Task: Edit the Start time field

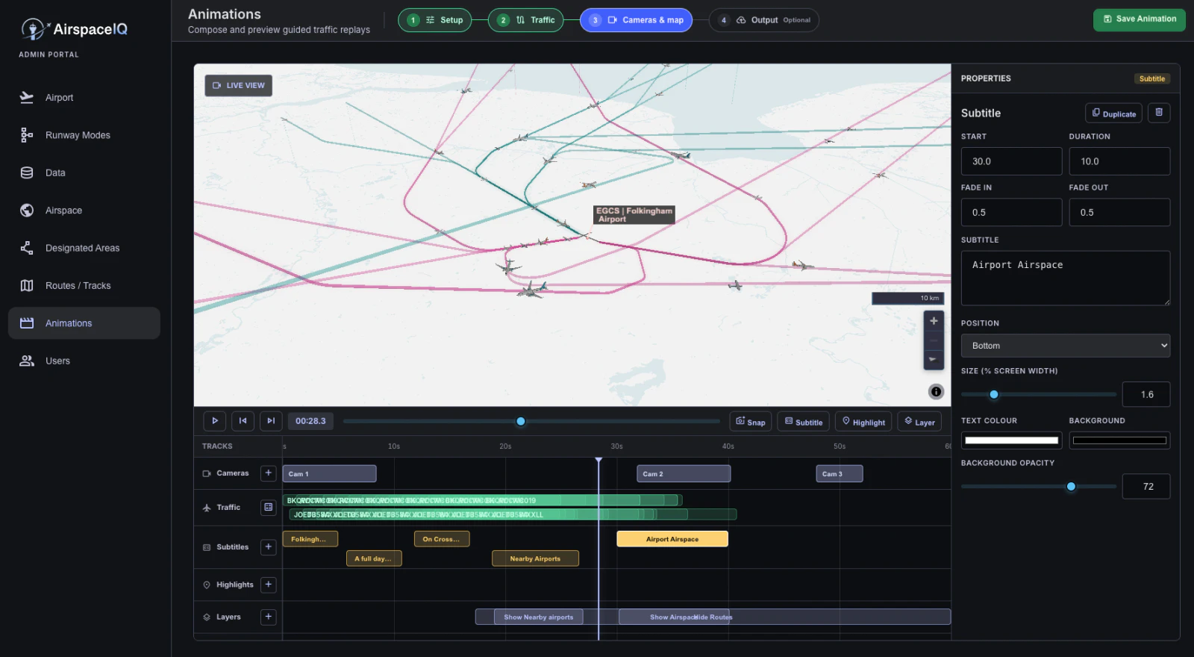Action: (x=1011, y=161)
